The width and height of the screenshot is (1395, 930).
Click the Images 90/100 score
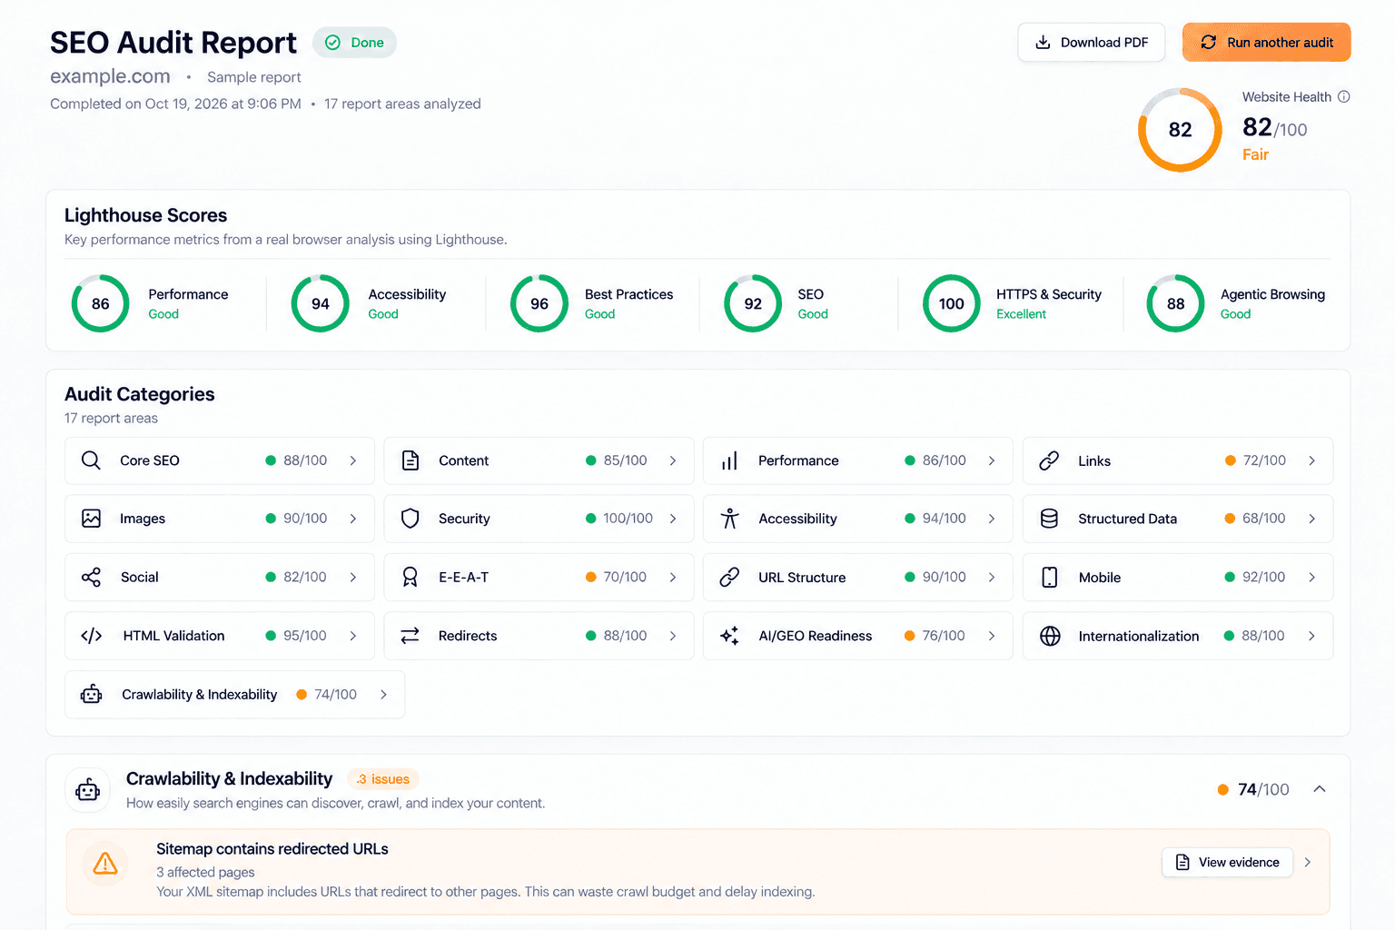305,519
